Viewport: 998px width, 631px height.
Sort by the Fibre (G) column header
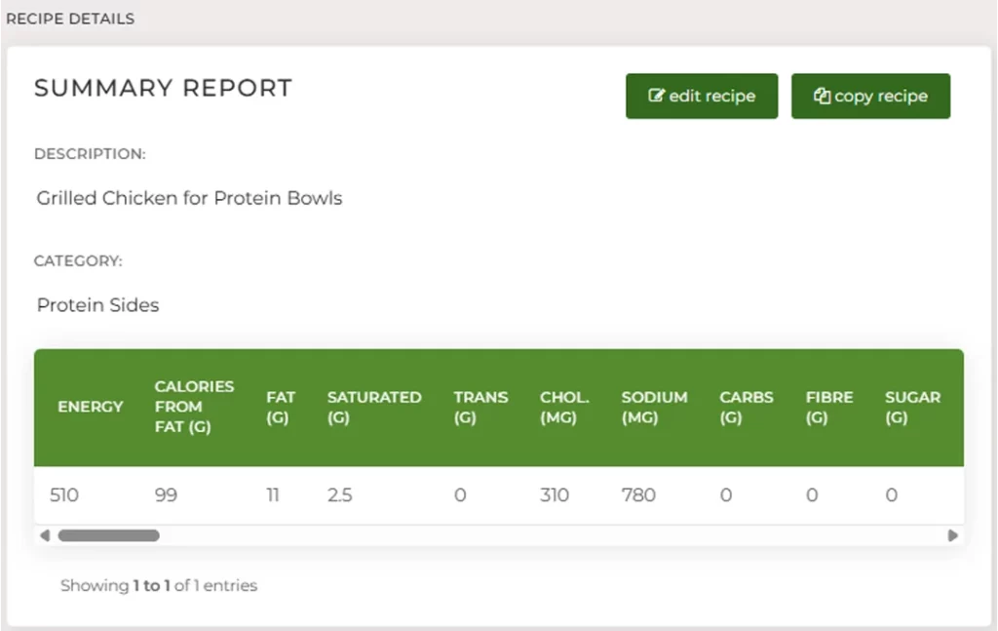828,407
